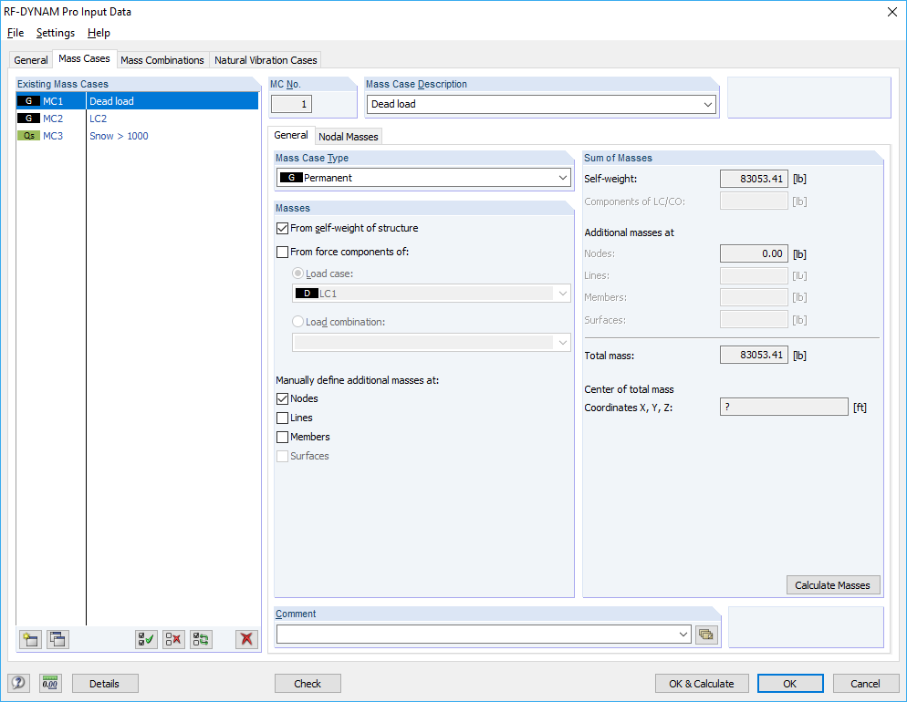Viewport: 907px width, 702px height.
Task: Invert mass case selection icon
Action: (201, 639)
